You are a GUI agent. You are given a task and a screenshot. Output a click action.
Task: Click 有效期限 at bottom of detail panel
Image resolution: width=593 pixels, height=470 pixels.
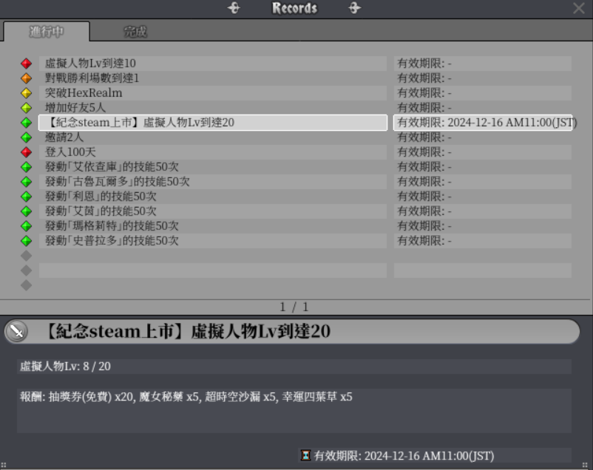pos(404,456)
